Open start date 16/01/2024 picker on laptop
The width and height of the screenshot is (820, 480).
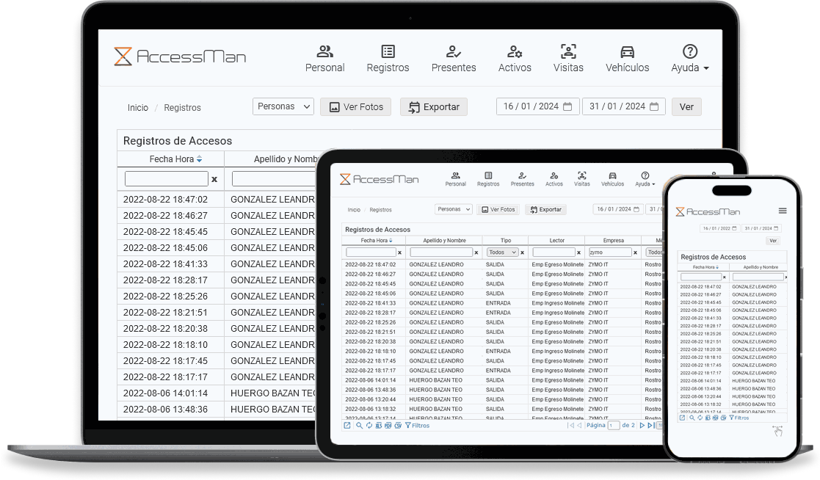point(538,106)
